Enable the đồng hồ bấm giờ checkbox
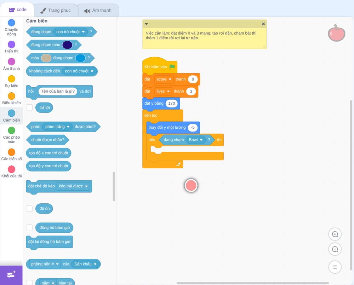354x285 pixels. pos(29,228)
